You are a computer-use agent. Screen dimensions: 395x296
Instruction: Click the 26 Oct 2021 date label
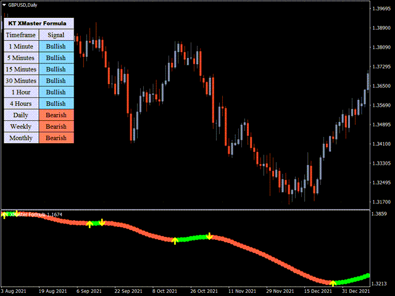(204, 291)
